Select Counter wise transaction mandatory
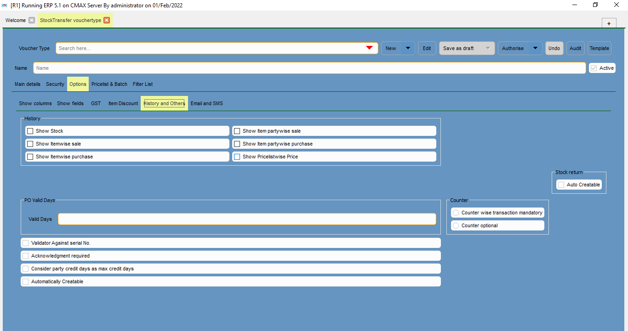Screen dimensions: 628x331 456,213
